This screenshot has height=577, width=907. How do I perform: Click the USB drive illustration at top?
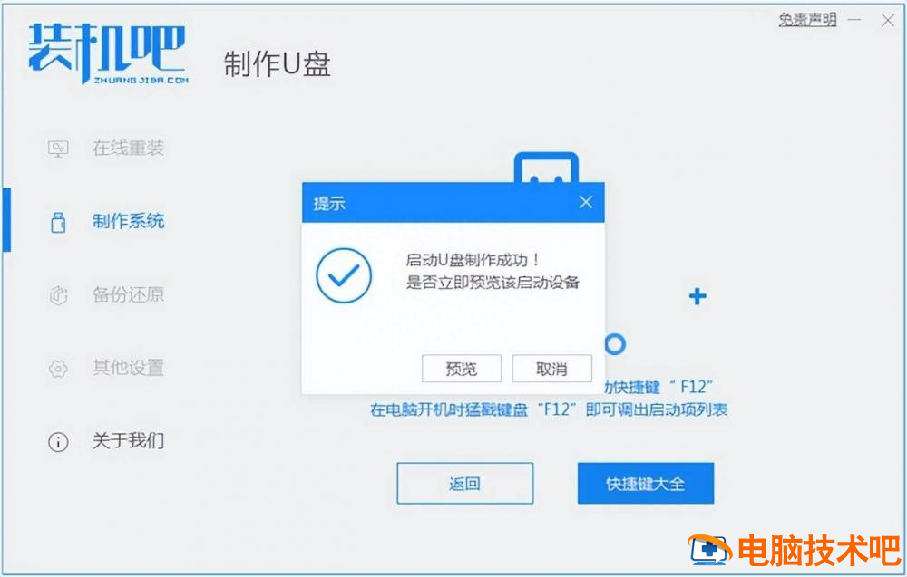[x=546, y=168]
